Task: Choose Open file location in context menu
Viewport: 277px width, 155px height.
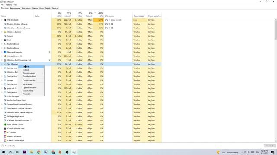Action: tap(31, 88)
